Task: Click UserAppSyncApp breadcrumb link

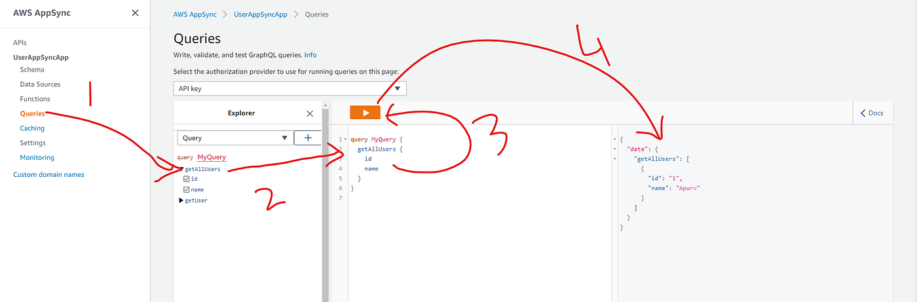Action: 261,14
